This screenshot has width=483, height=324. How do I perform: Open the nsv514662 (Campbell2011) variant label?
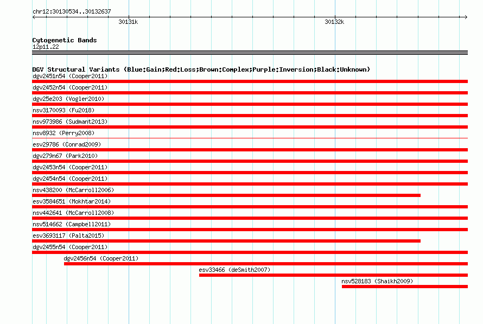point(72,224)
